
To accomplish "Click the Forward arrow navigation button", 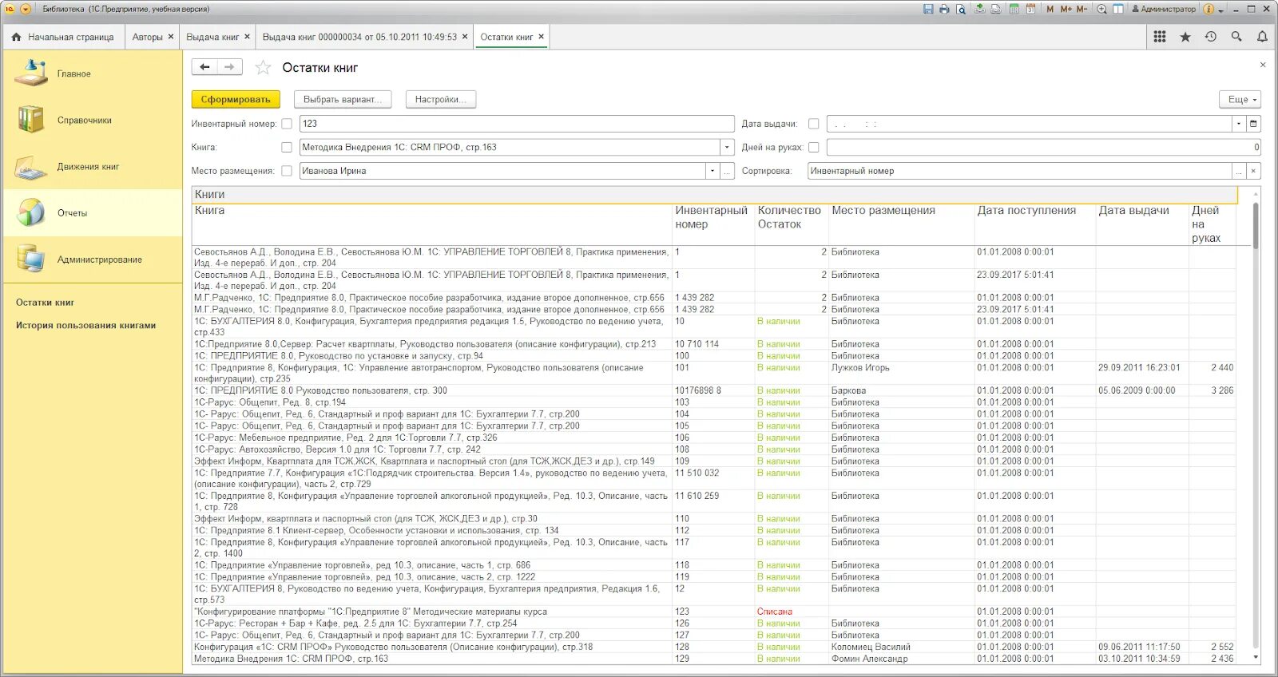I will [229, 67].
